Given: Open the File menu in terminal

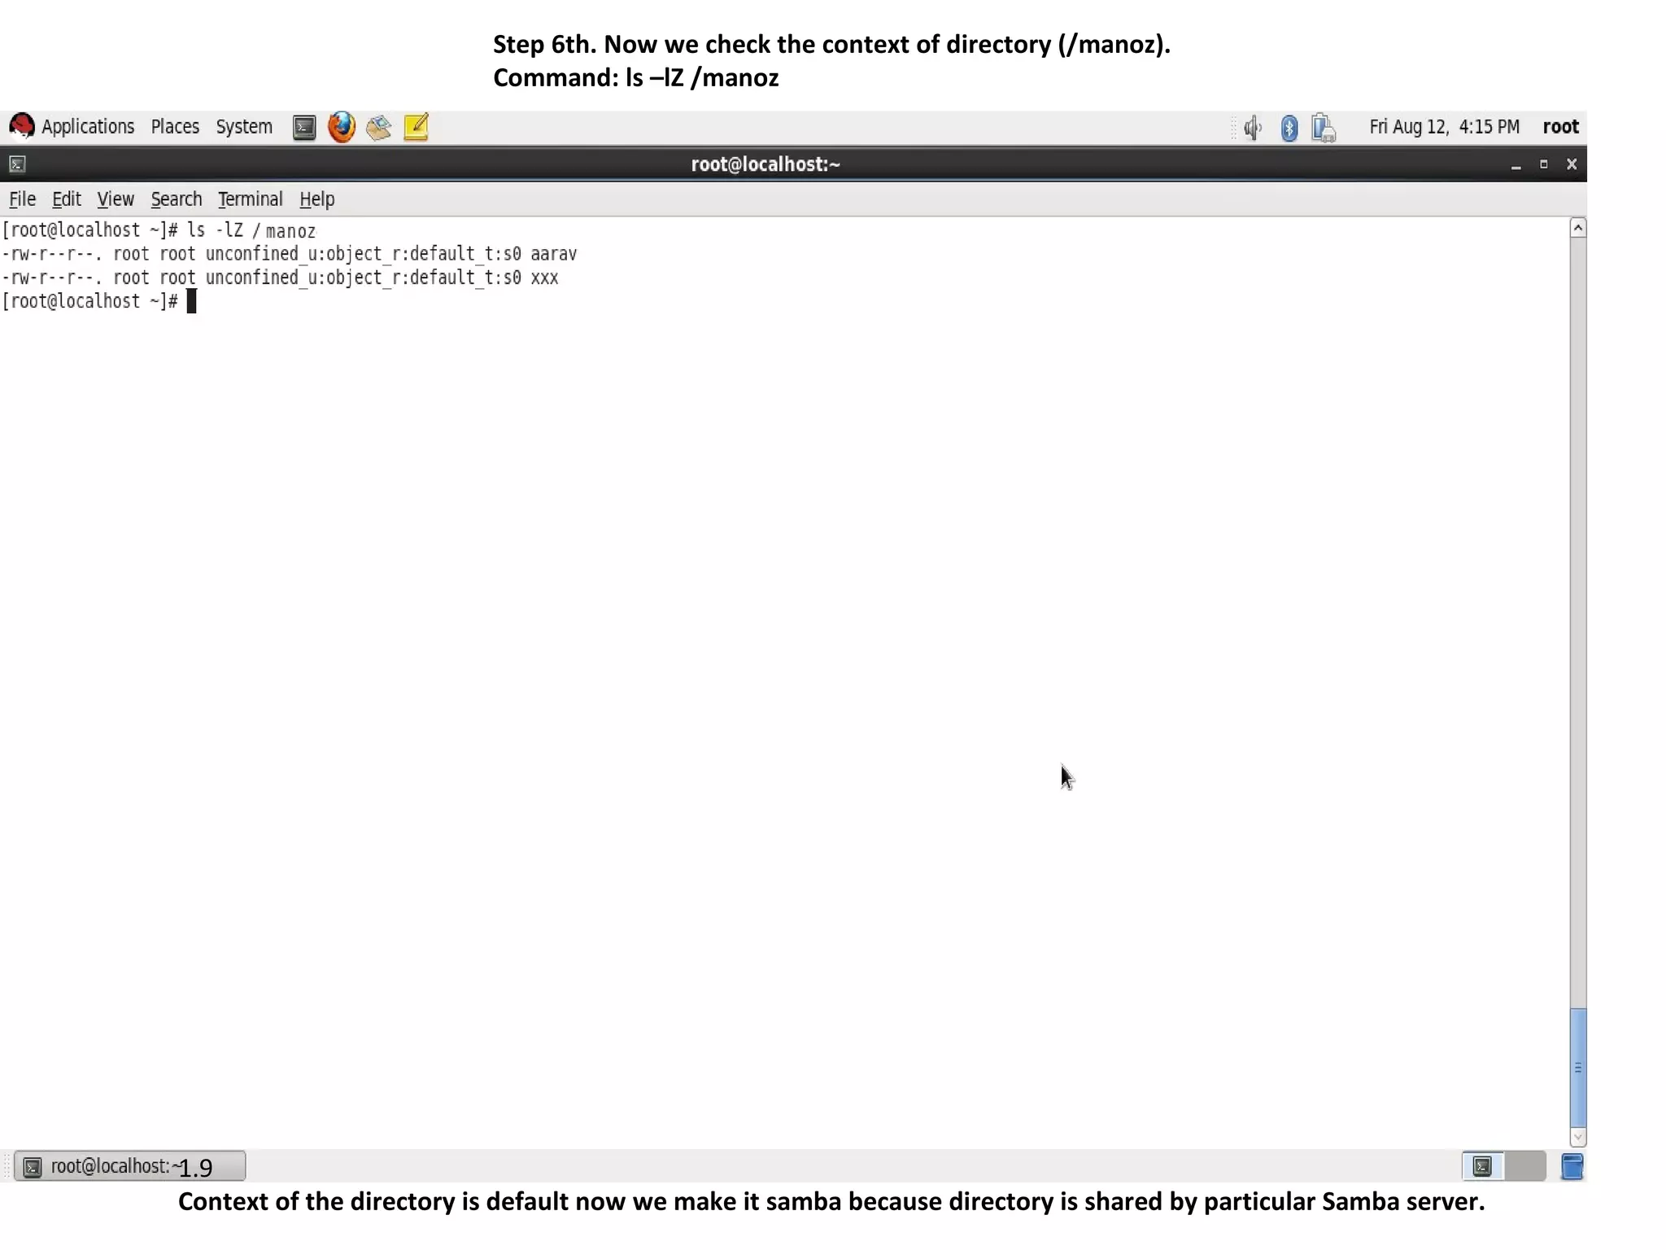Looking at the screenshot, I should [x=22, y=199].
